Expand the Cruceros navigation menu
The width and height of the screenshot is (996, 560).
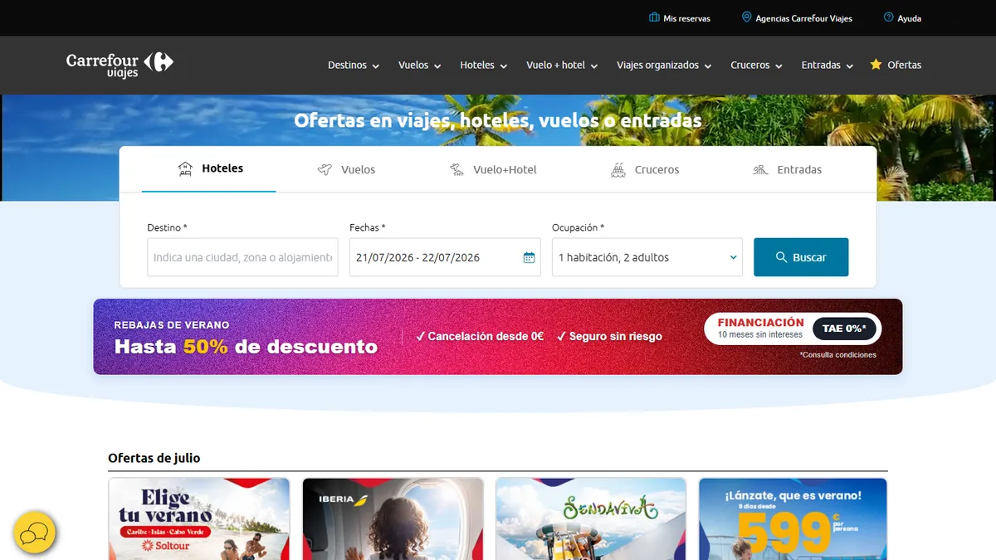pyautogui.click(x=757, y=65)
